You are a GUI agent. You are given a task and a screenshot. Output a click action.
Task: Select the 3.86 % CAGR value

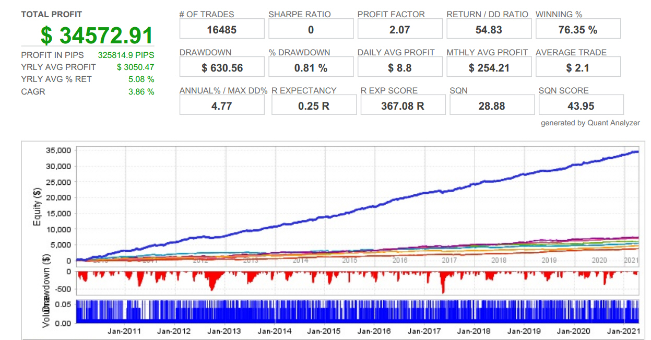141,92
